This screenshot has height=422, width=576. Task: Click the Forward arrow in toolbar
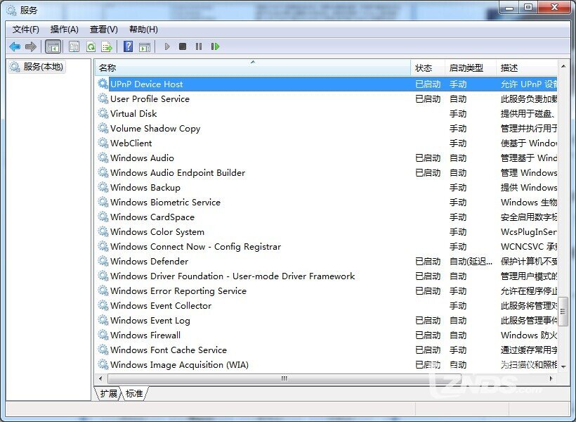31,46
